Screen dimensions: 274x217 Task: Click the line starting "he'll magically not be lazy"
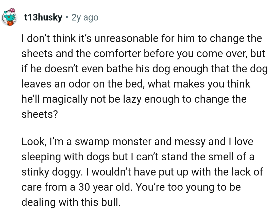[134, 99]
